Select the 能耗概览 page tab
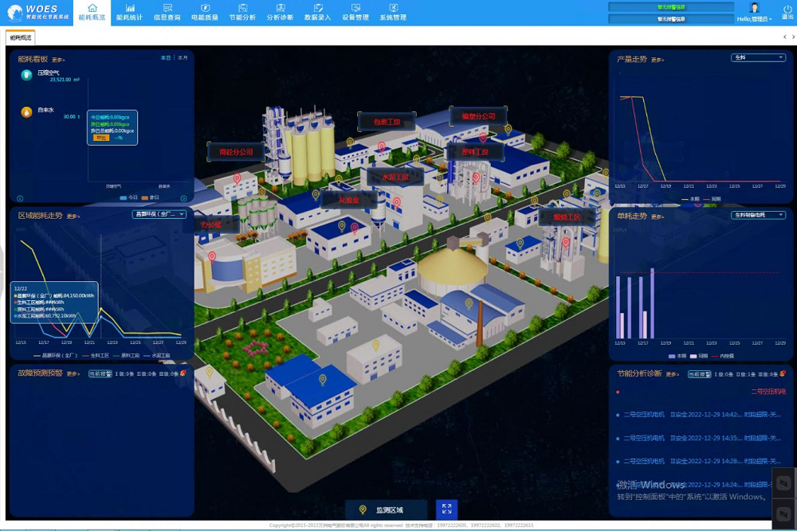 pos(20,37)
